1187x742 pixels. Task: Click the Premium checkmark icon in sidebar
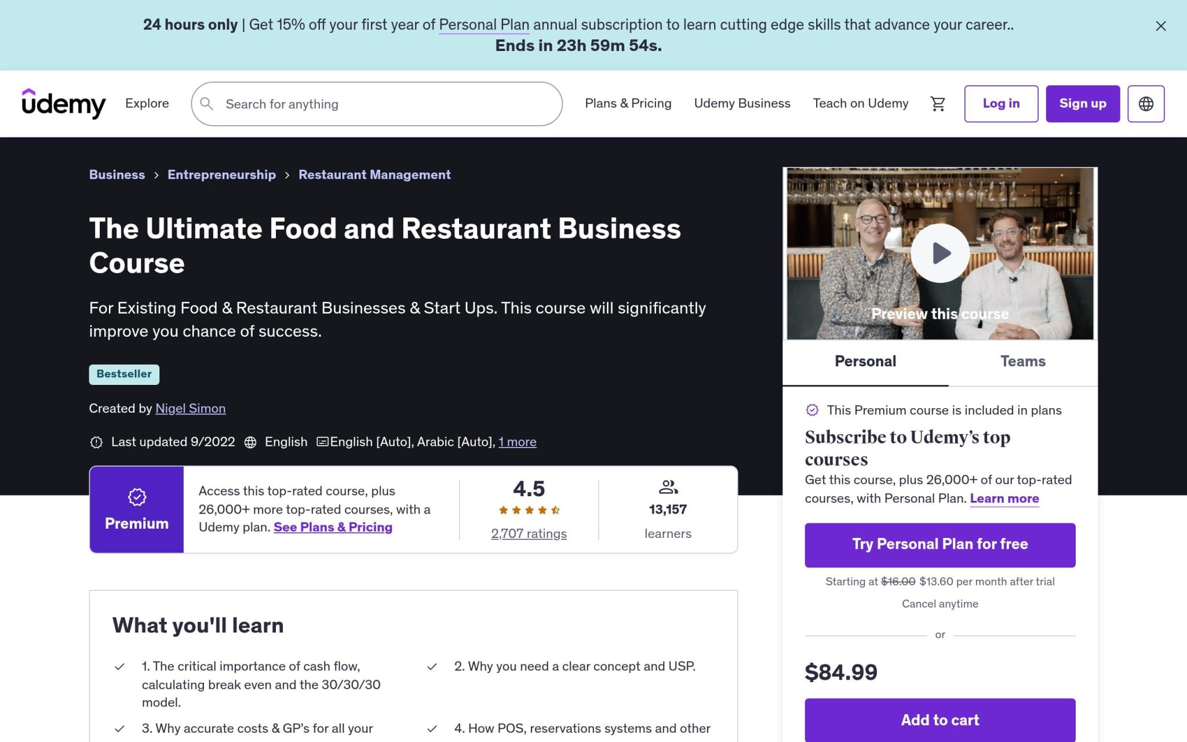[812, 410]
